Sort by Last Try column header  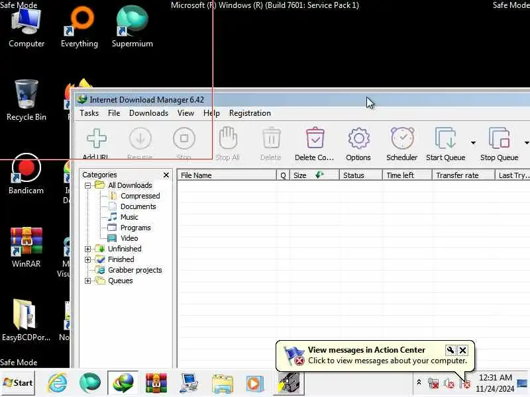[513, 175]
